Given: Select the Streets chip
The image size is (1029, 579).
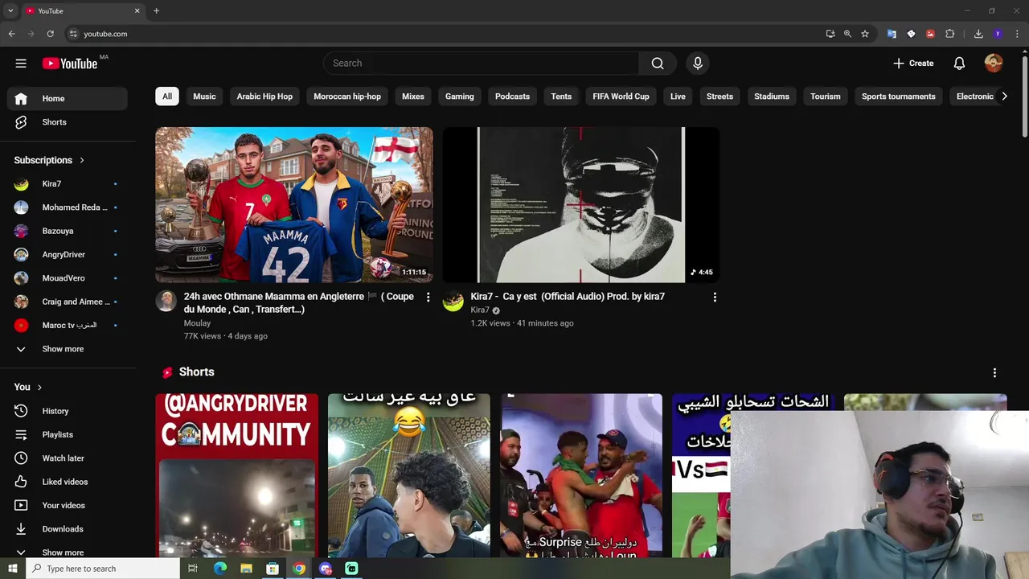Looking at the screenshot, I should 719,96.
